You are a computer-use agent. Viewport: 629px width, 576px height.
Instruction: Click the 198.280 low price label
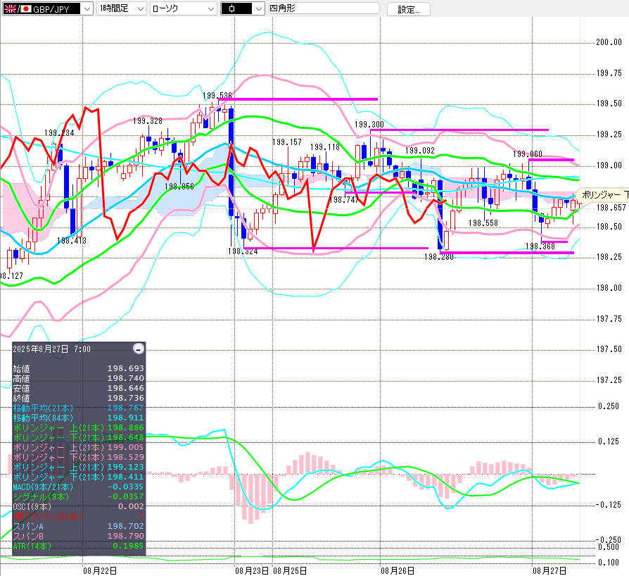coord(439,256)
